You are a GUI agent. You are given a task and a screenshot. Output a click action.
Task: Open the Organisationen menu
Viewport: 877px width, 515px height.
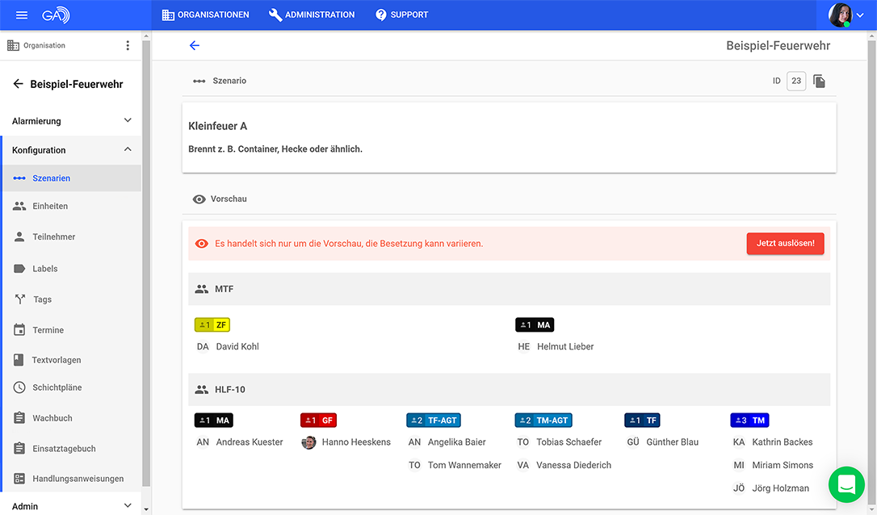click(x=205, y=15)
